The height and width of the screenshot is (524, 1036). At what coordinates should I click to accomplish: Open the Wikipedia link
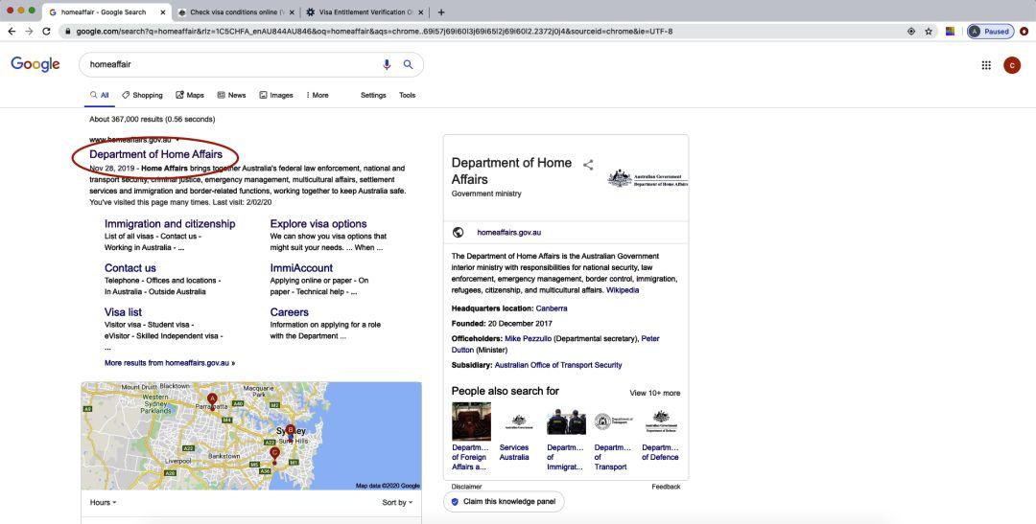[623, 290]
